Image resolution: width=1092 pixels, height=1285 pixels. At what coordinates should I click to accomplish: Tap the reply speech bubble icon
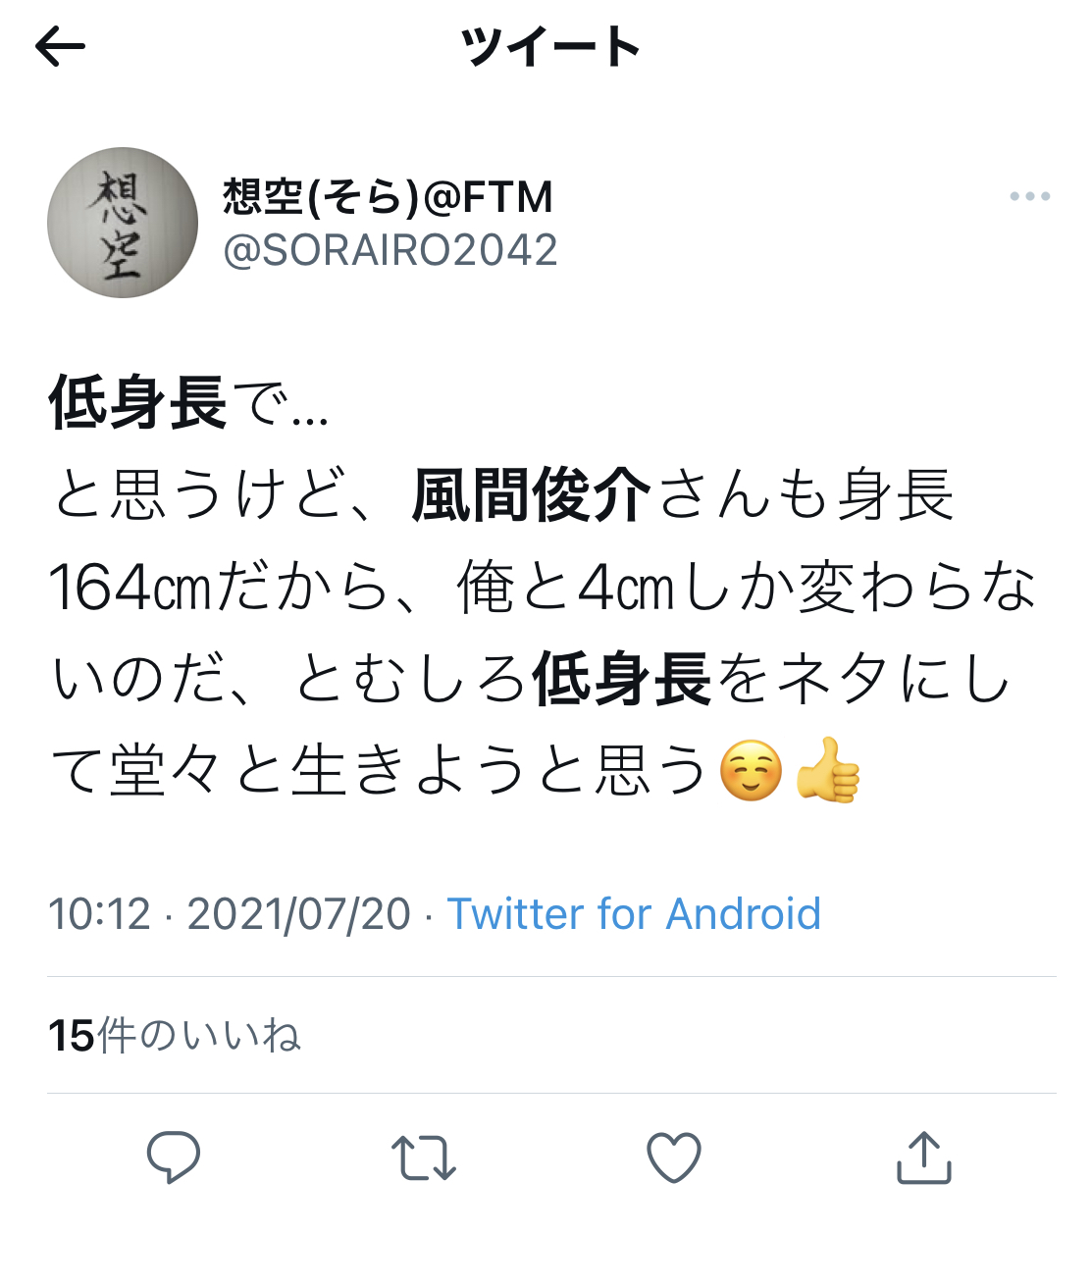pyautogui.click(x=174, y=1156)
